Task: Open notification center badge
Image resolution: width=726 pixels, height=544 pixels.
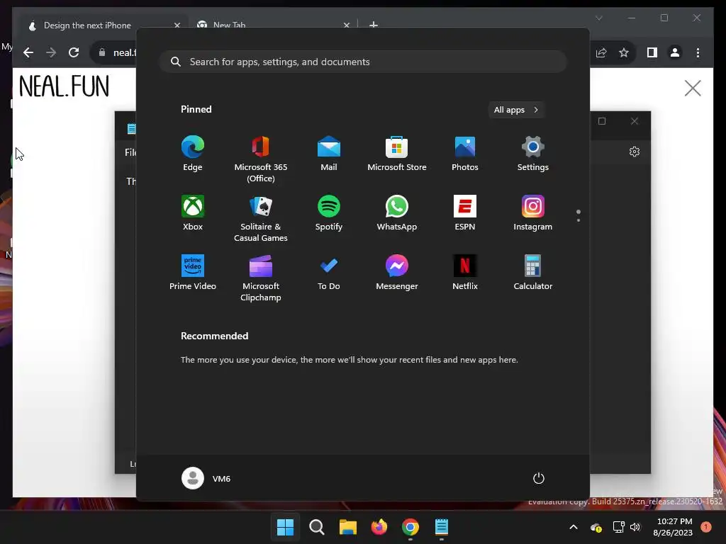Action: tap(706, 526)
